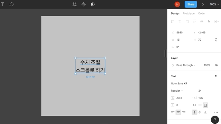The width and height of the screenshot is (221, 124).
Task: Click Align Horizontal Centers icon
Action: pos(180,21)
